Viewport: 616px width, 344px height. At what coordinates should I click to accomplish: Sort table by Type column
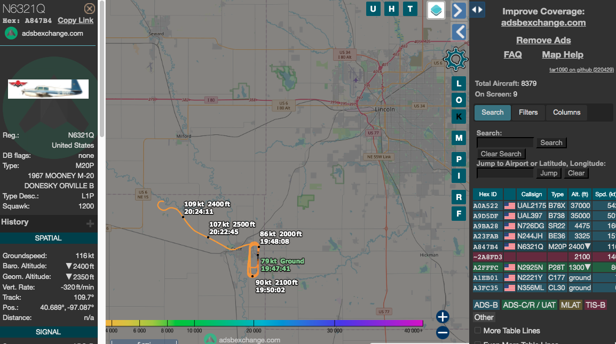pyautogui.click(x=557, y=194)
